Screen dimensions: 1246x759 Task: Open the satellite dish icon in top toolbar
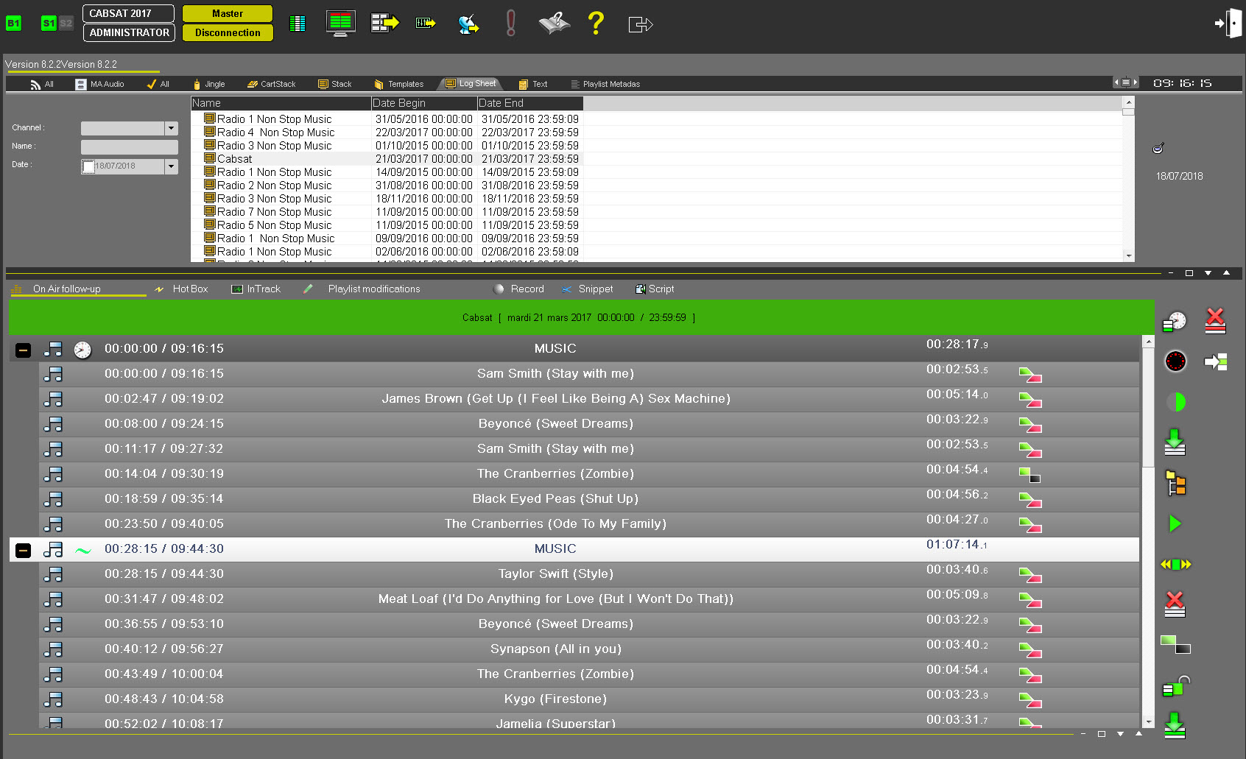(x=468, y=24)
